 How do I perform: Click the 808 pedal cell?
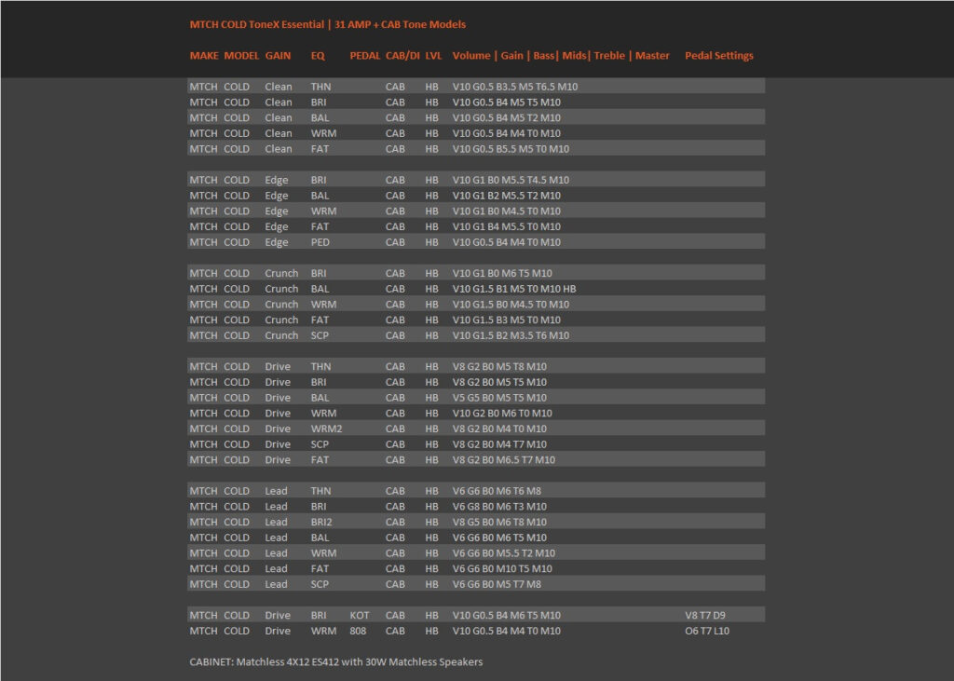(358, 631)
